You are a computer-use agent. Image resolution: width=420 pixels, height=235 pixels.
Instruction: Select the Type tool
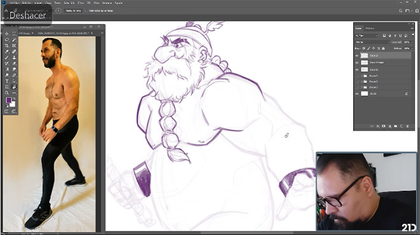pyautogui.click(x=7, y=81)
